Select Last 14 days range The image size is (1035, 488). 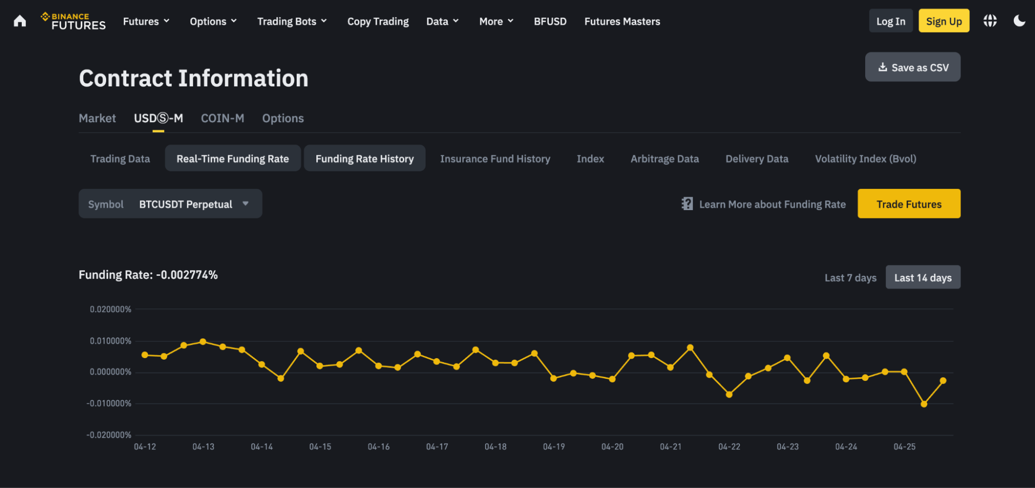point(923,278)
